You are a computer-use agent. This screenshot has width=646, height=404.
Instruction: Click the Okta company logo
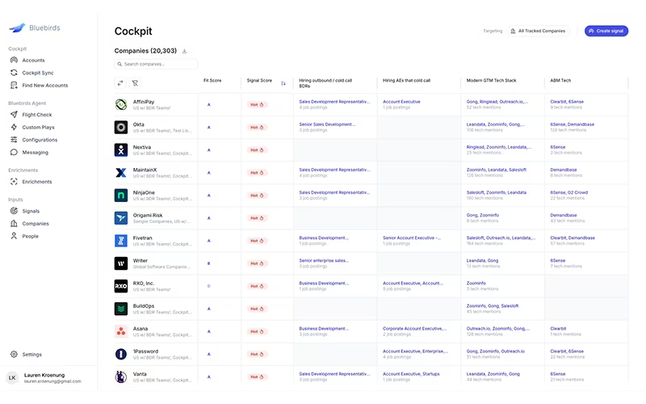120,128
